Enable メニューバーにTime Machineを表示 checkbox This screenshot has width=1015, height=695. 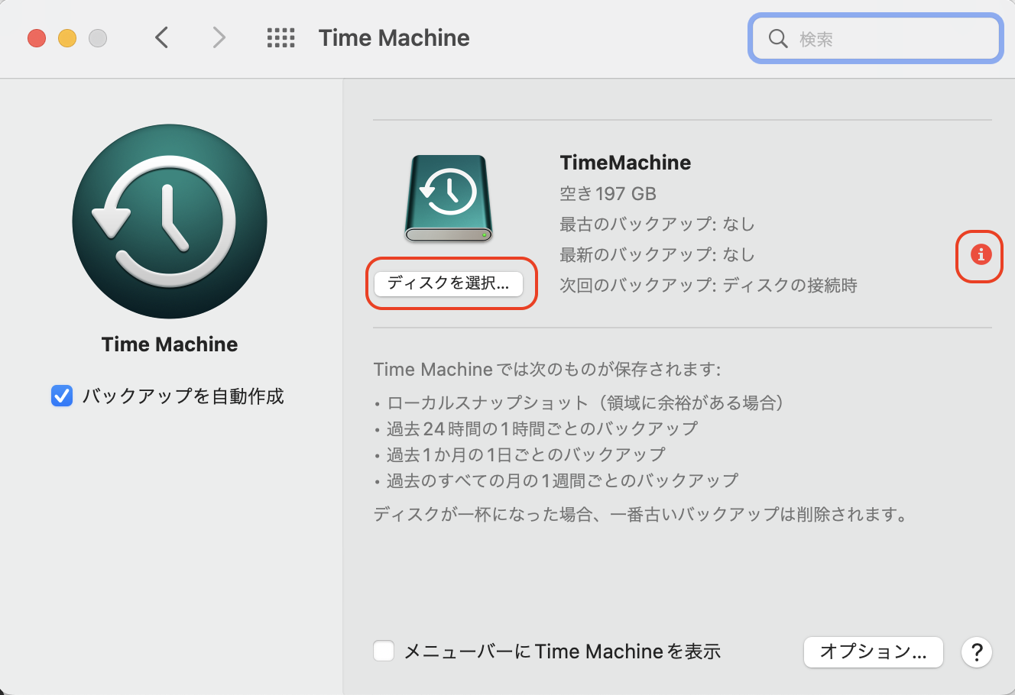pos(384,651)
